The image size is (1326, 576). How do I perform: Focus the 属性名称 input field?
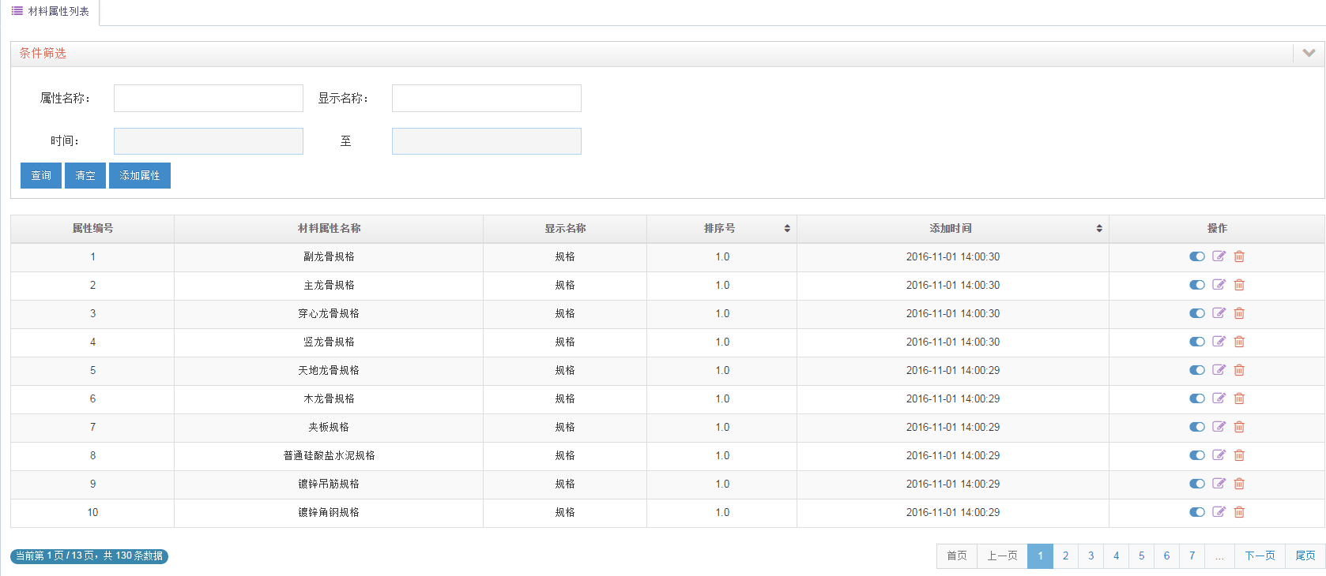pyautogui.click(x=209, y=98)
